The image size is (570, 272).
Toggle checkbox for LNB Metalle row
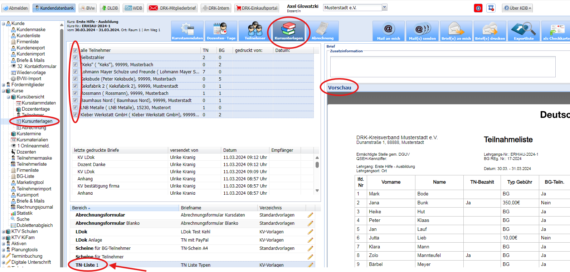pos(75,107)
